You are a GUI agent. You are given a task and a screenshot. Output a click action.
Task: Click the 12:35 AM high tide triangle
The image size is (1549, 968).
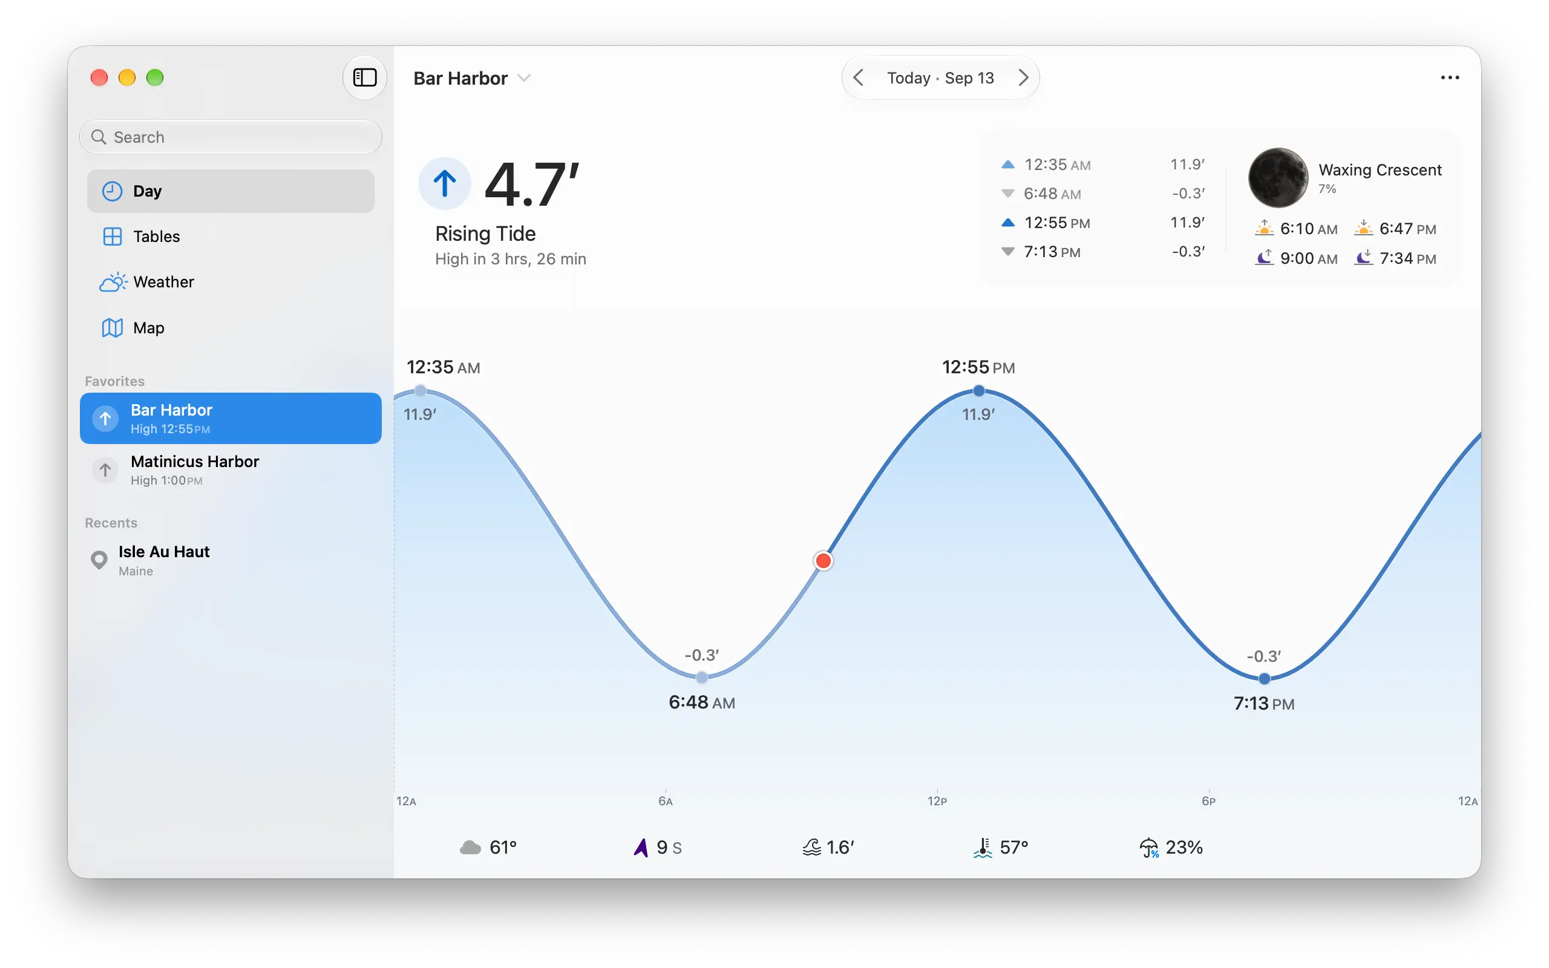click(x=1007, y=165)
